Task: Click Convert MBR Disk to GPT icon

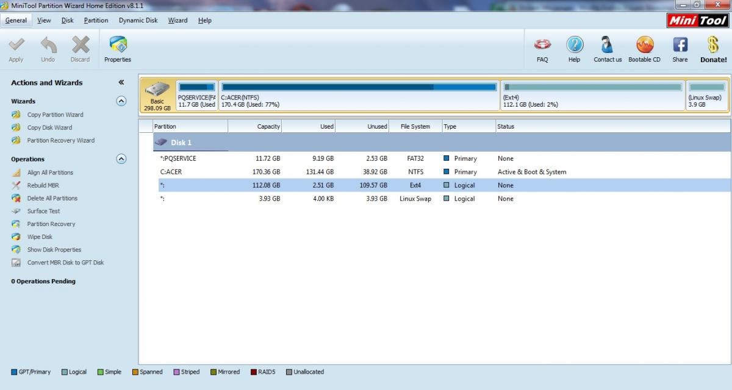Action: click(x=16, y=263)
